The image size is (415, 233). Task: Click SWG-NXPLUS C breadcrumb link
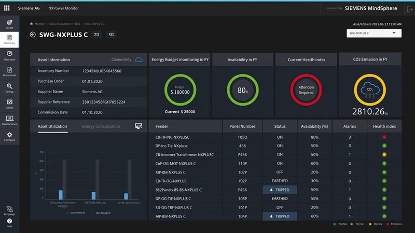pyautogui.click(x=94, y=24)
